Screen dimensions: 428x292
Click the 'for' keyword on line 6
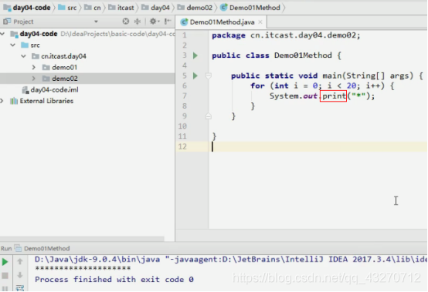click(x=257, y=86)
